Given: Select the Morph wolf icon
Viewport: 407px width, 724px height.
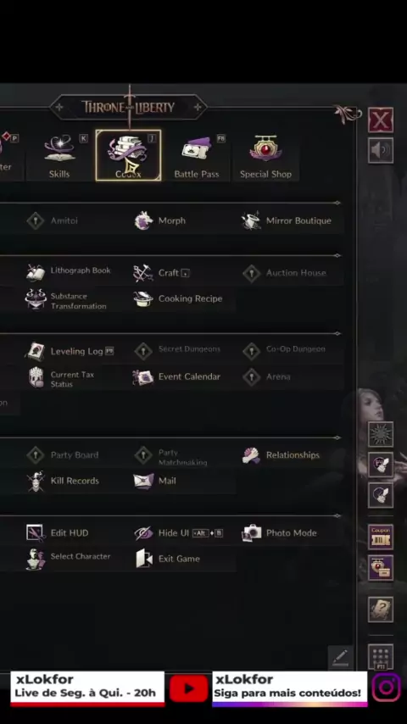Looking at the screenshot, I should pos(143,220).
